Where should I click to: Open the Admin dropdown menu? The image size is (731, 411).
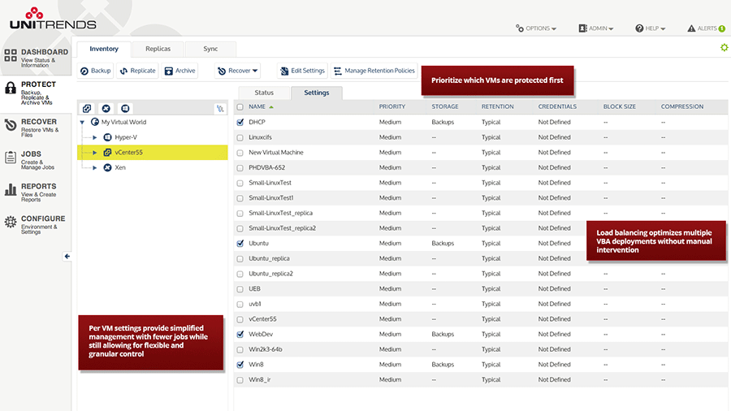pos(596,28)
